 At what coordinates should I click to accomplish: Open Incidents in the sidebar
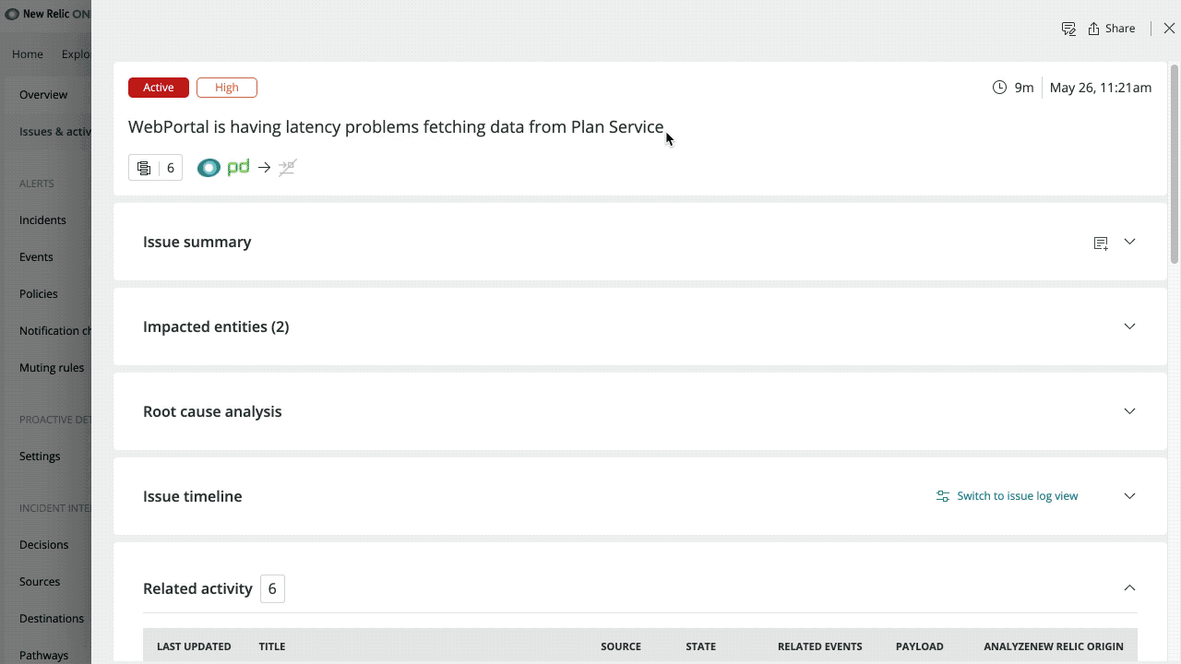[42, 219]
